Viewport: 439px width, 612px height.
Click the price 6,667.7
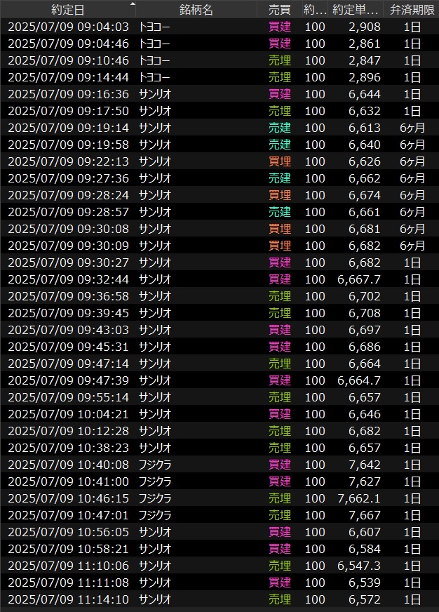pyautogui.click(x=359, y=279)
